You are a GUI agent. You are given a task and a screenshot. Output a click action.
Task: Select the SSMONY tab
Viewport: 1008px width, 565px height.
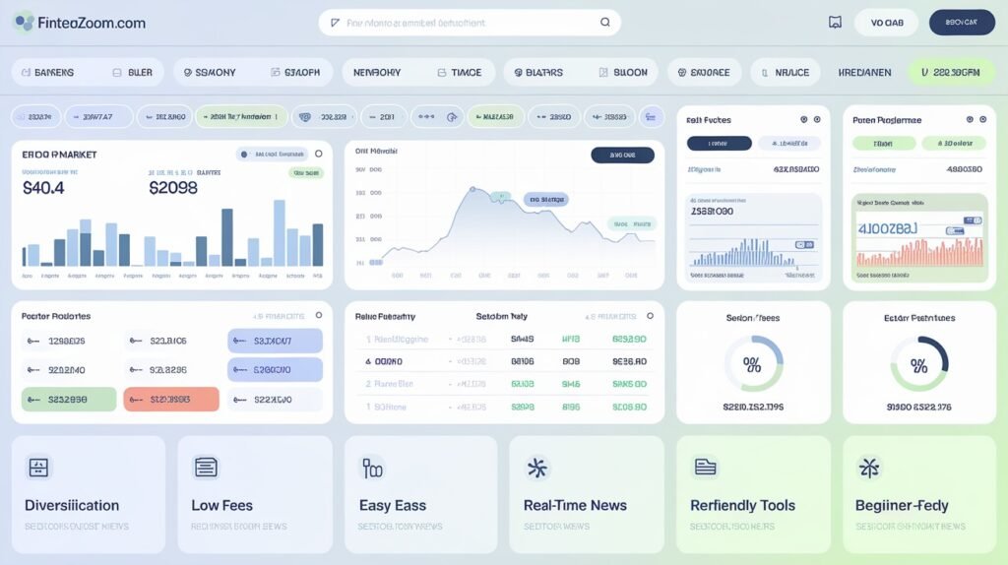[210, 73]
